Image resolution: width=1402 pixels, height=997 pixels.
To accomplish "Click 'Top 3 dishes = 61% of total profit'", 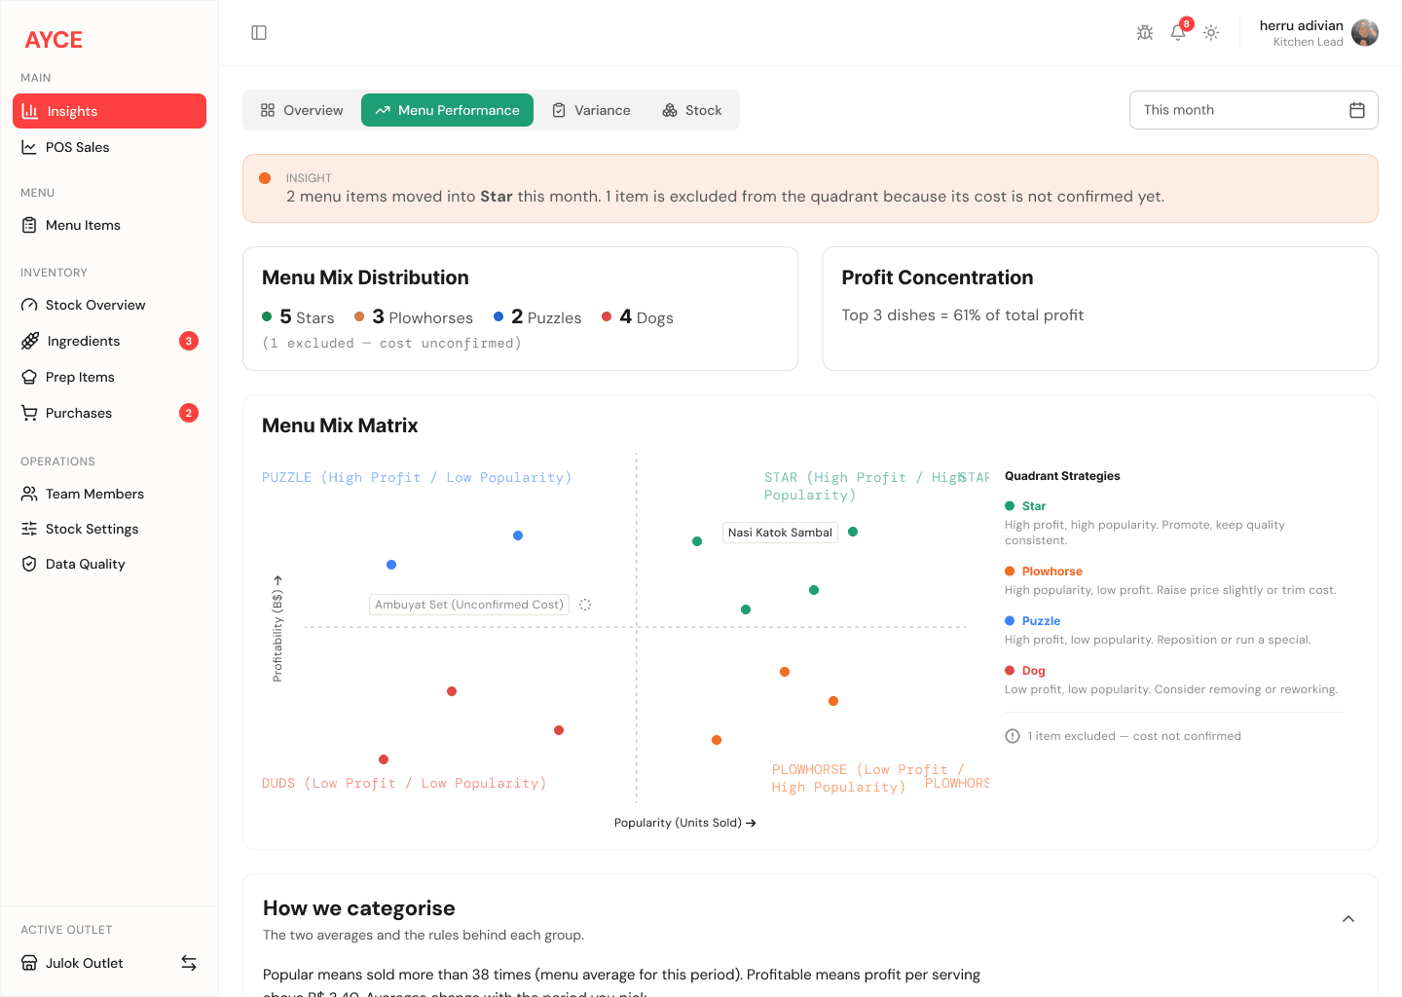I will pos(963,315).
